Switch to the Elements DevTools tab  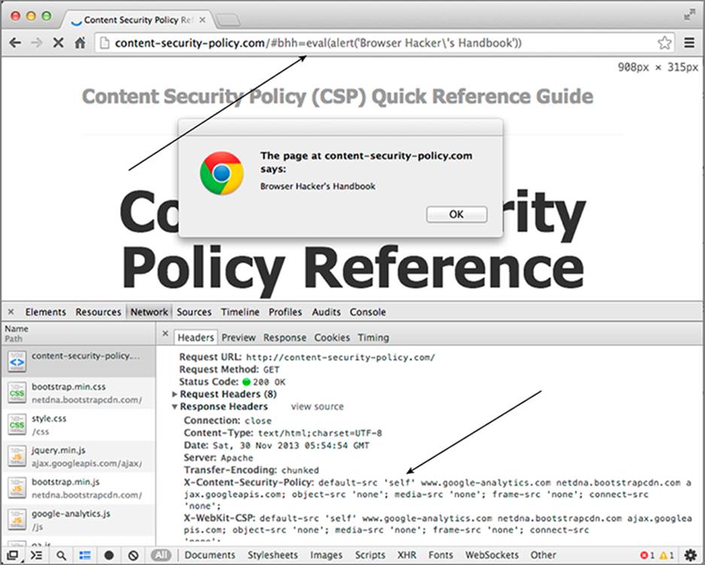click(45, 312)
